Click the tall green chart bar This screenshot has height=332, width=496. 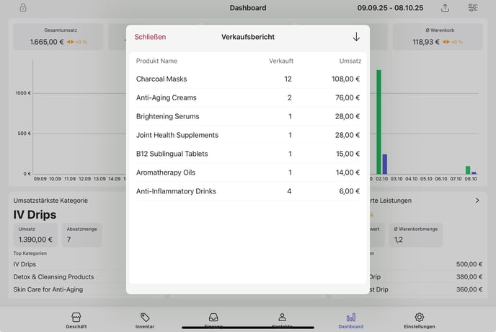point(378,121)
